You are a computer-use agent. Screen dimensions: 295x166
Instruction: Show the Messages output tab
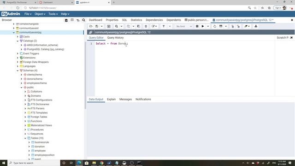pos(125,99)
